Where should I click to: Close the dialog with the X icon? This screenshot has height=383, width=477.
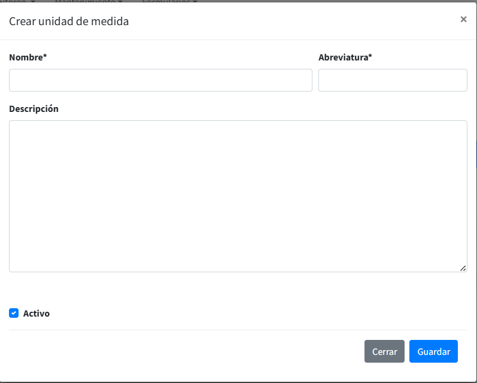(463, 19)
